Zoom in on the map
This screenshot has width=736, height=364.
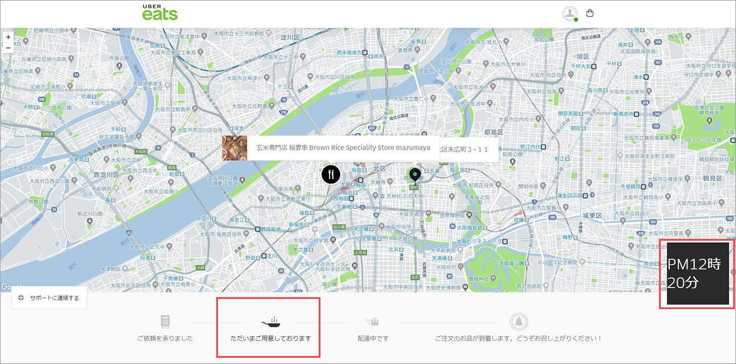(x=8, y=37)
